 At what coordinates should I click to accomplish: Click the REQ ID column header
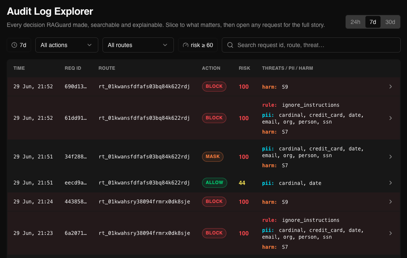(x=73, y=68)
